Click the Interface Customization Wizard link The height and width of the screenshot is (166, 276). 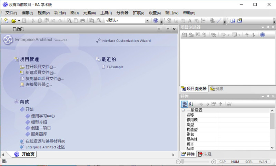tap(126, 41)
